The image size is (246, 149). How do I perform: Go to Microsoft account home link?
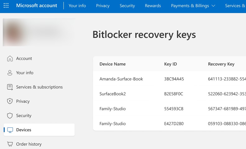(37, 6)
